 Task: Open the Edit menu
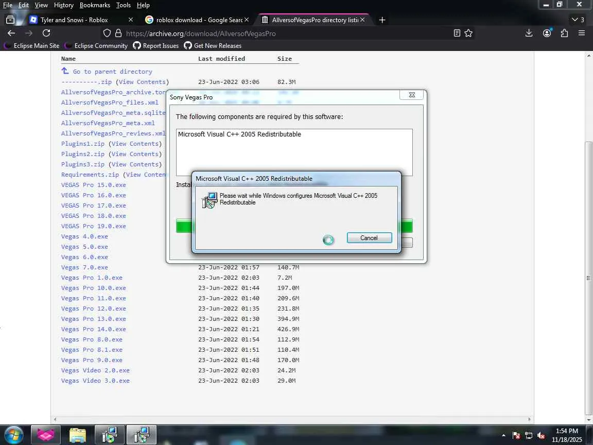[24, 5]
